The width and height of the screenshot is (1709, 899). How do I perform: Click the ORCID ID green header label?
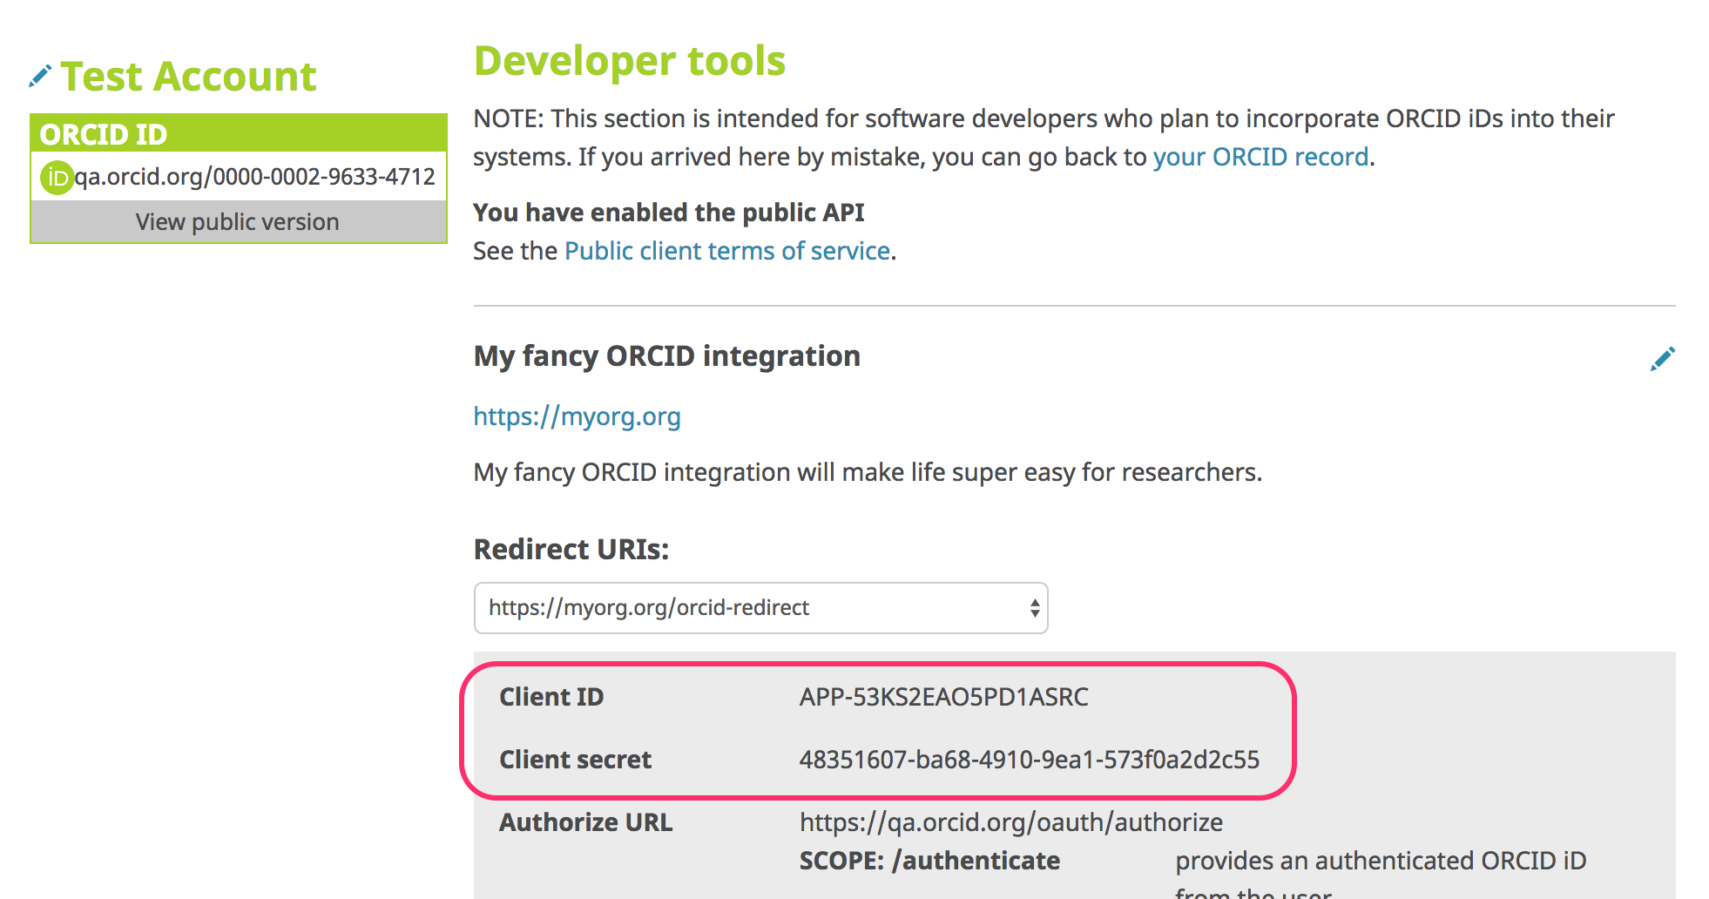104,134
